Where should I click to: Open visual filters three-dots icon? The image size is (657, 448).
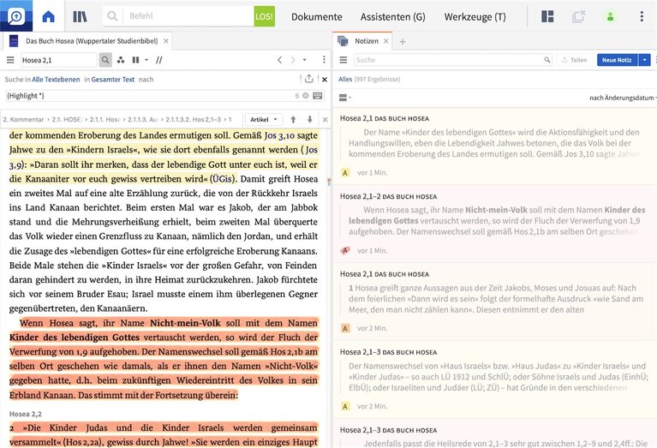click(120, 60)
